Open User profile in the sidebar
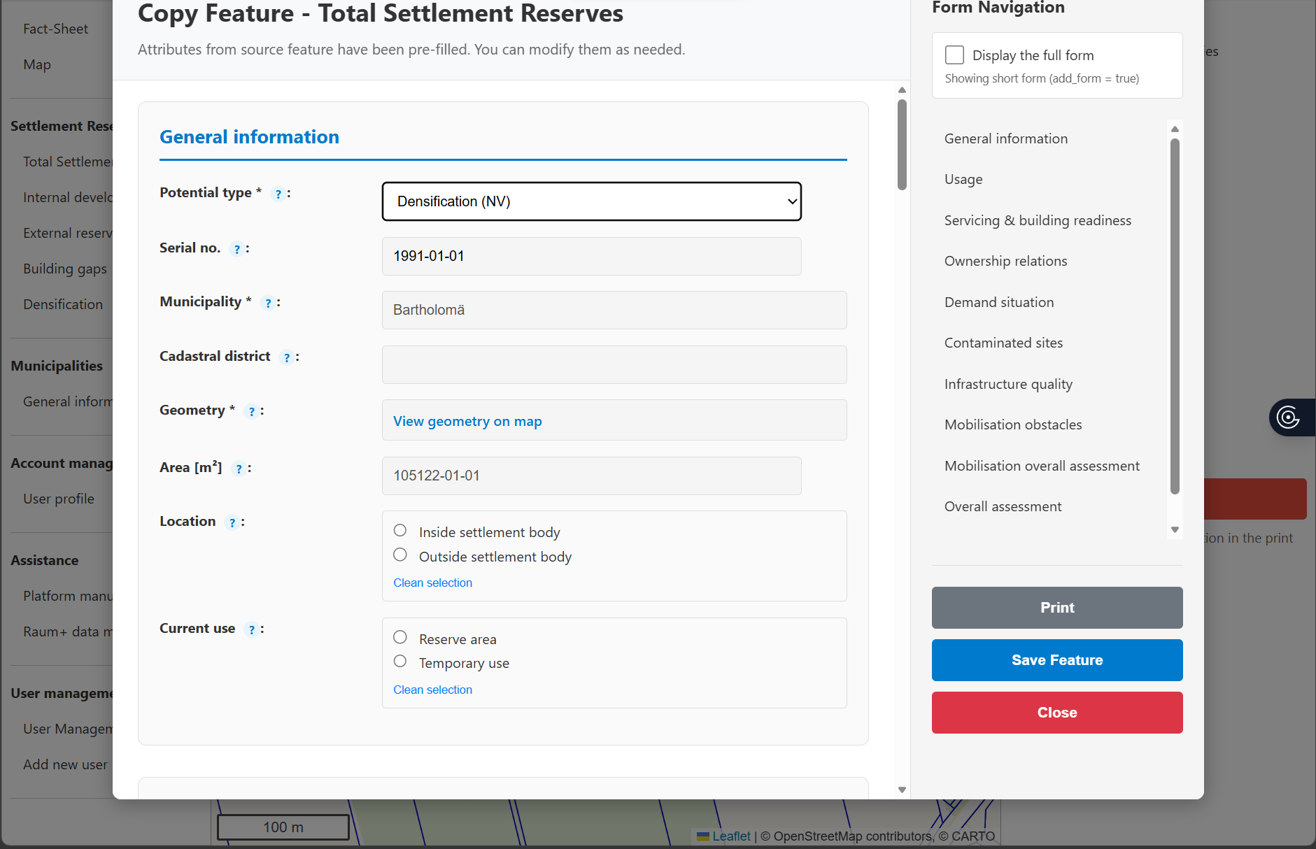This screenshot has height=849, width=1316. coord(58,499)
